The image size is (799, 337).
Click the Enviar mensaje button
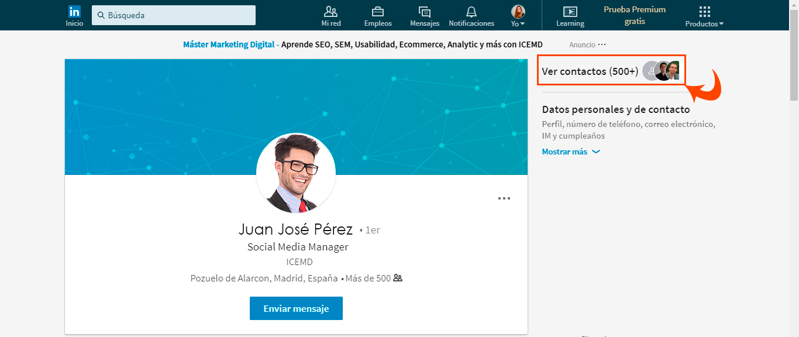coord(296,308)
